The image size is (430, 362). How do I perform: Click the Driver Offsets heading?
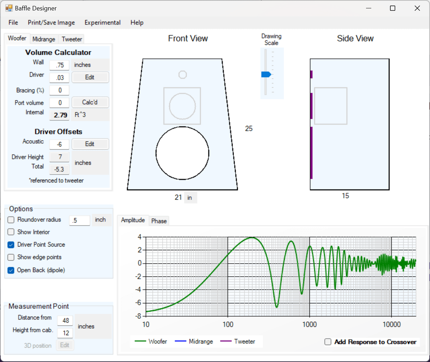point(58,132)
